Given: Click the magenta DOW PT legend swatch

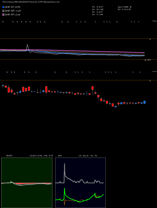Looking at the screenshot, I should tap(3, 14).
